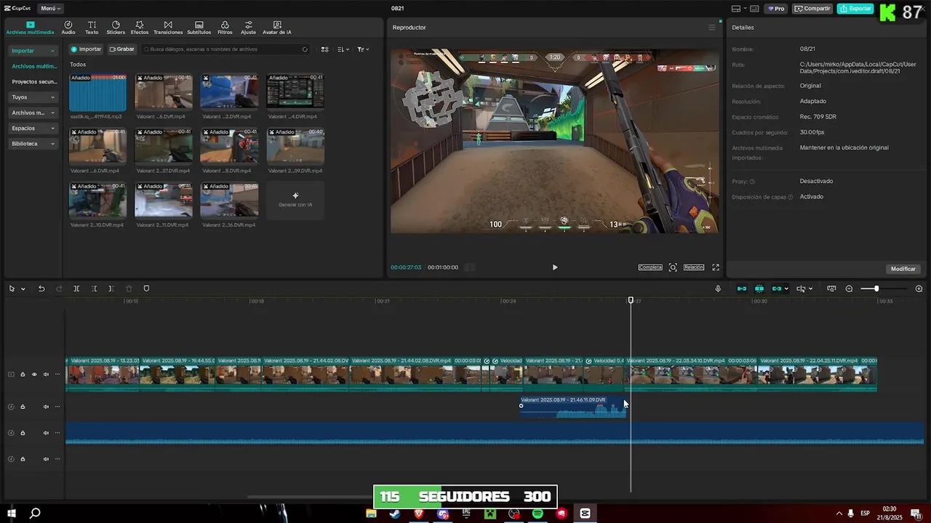The width and height of the screenshot is (931, 523).
Task: Click the Pro upgrade button
Action: tap(776, 9)
